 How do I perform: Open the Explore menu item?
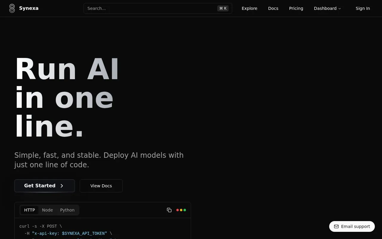tap(249, 8)
